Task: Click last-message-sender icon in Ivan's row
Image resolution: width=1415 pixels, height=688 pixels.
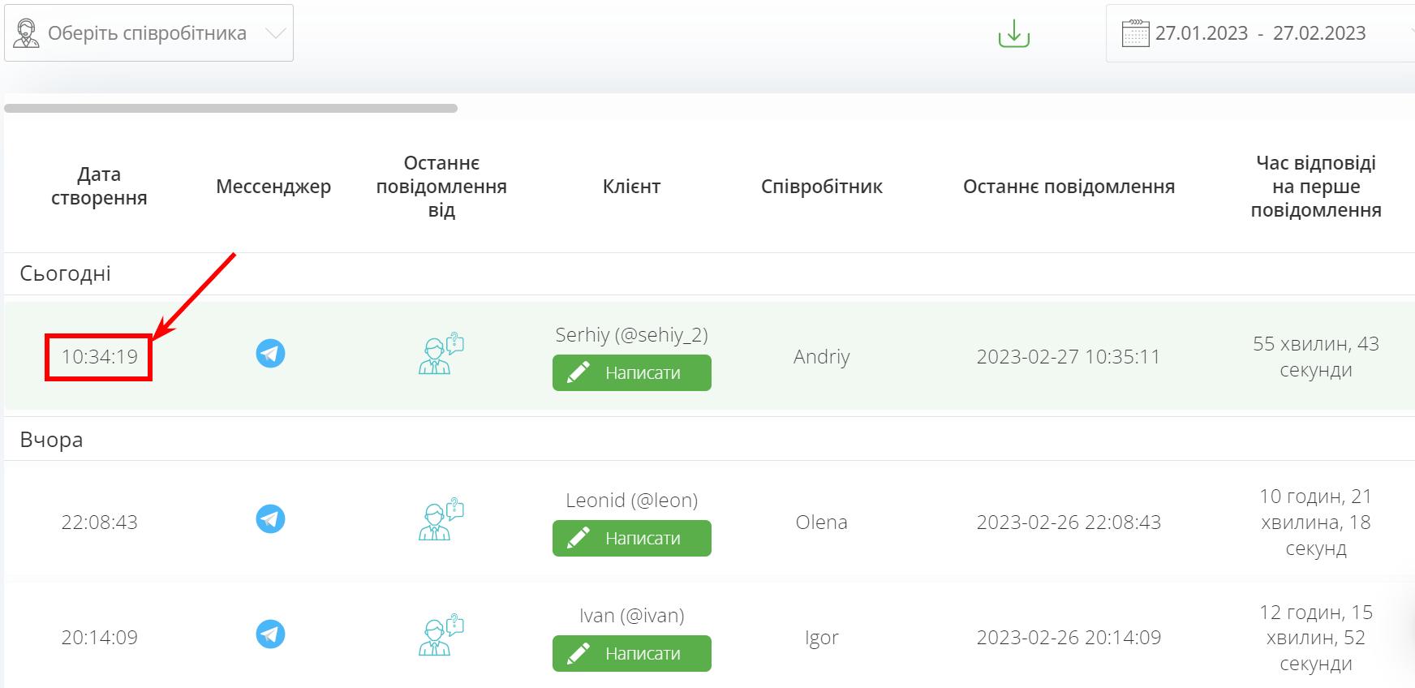Action: 441,635
